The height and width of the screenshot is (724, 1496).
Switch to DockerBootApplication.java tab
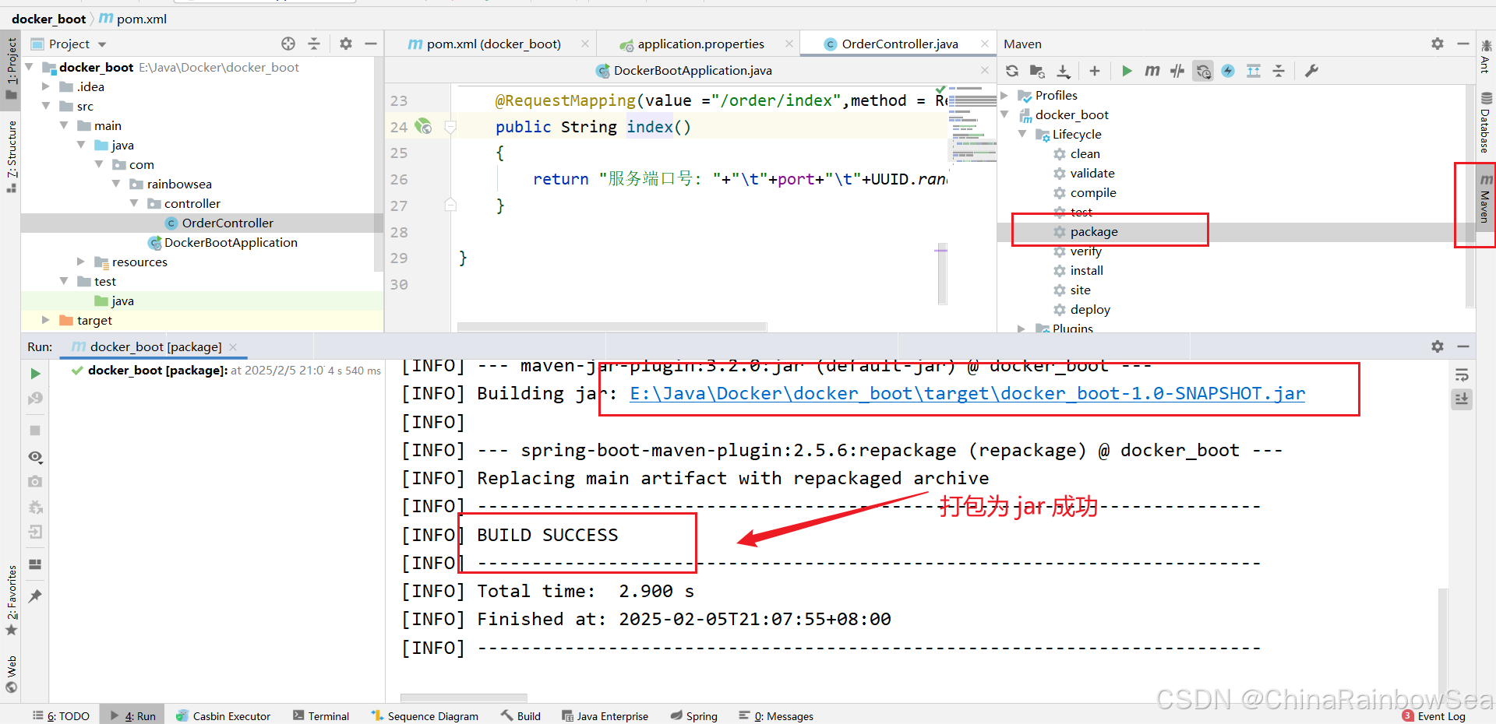693,70
